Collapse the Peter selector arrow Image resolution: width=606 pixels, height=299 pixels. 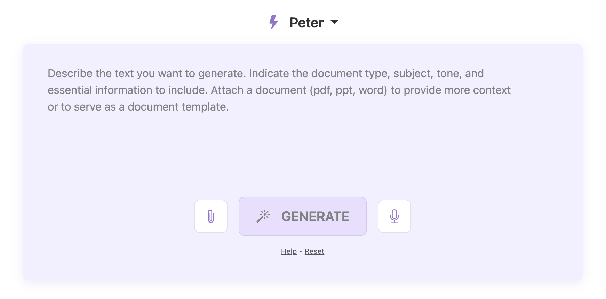[x=334, y=23]
